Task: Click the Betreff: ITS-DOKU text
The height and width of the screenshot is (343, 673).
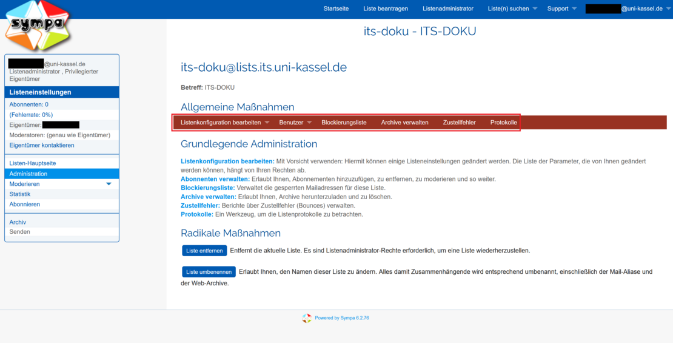Action: click(208, 87)
